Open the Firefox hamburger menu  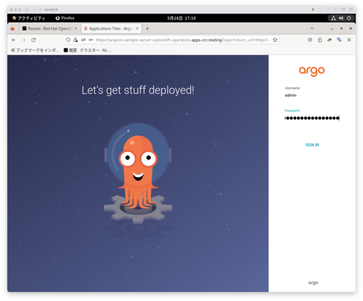pos(349,40)
